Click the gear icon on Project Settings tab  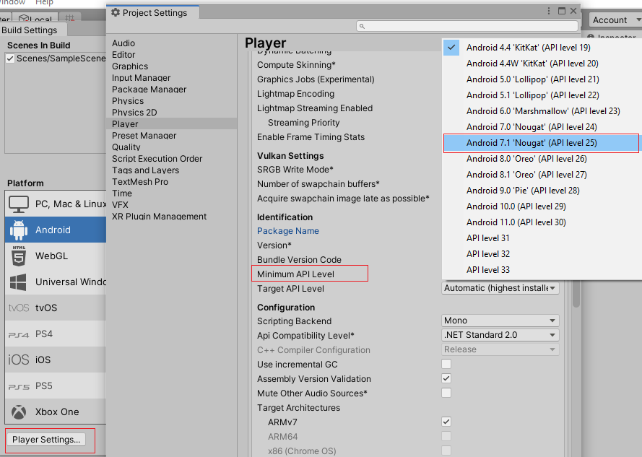[116, 13]
